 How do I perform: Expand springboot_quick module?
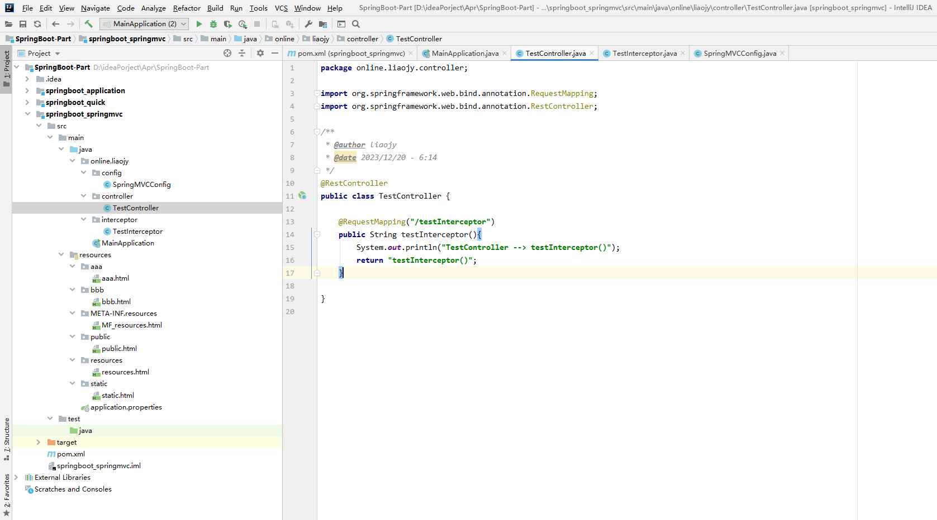coord(27,102)
